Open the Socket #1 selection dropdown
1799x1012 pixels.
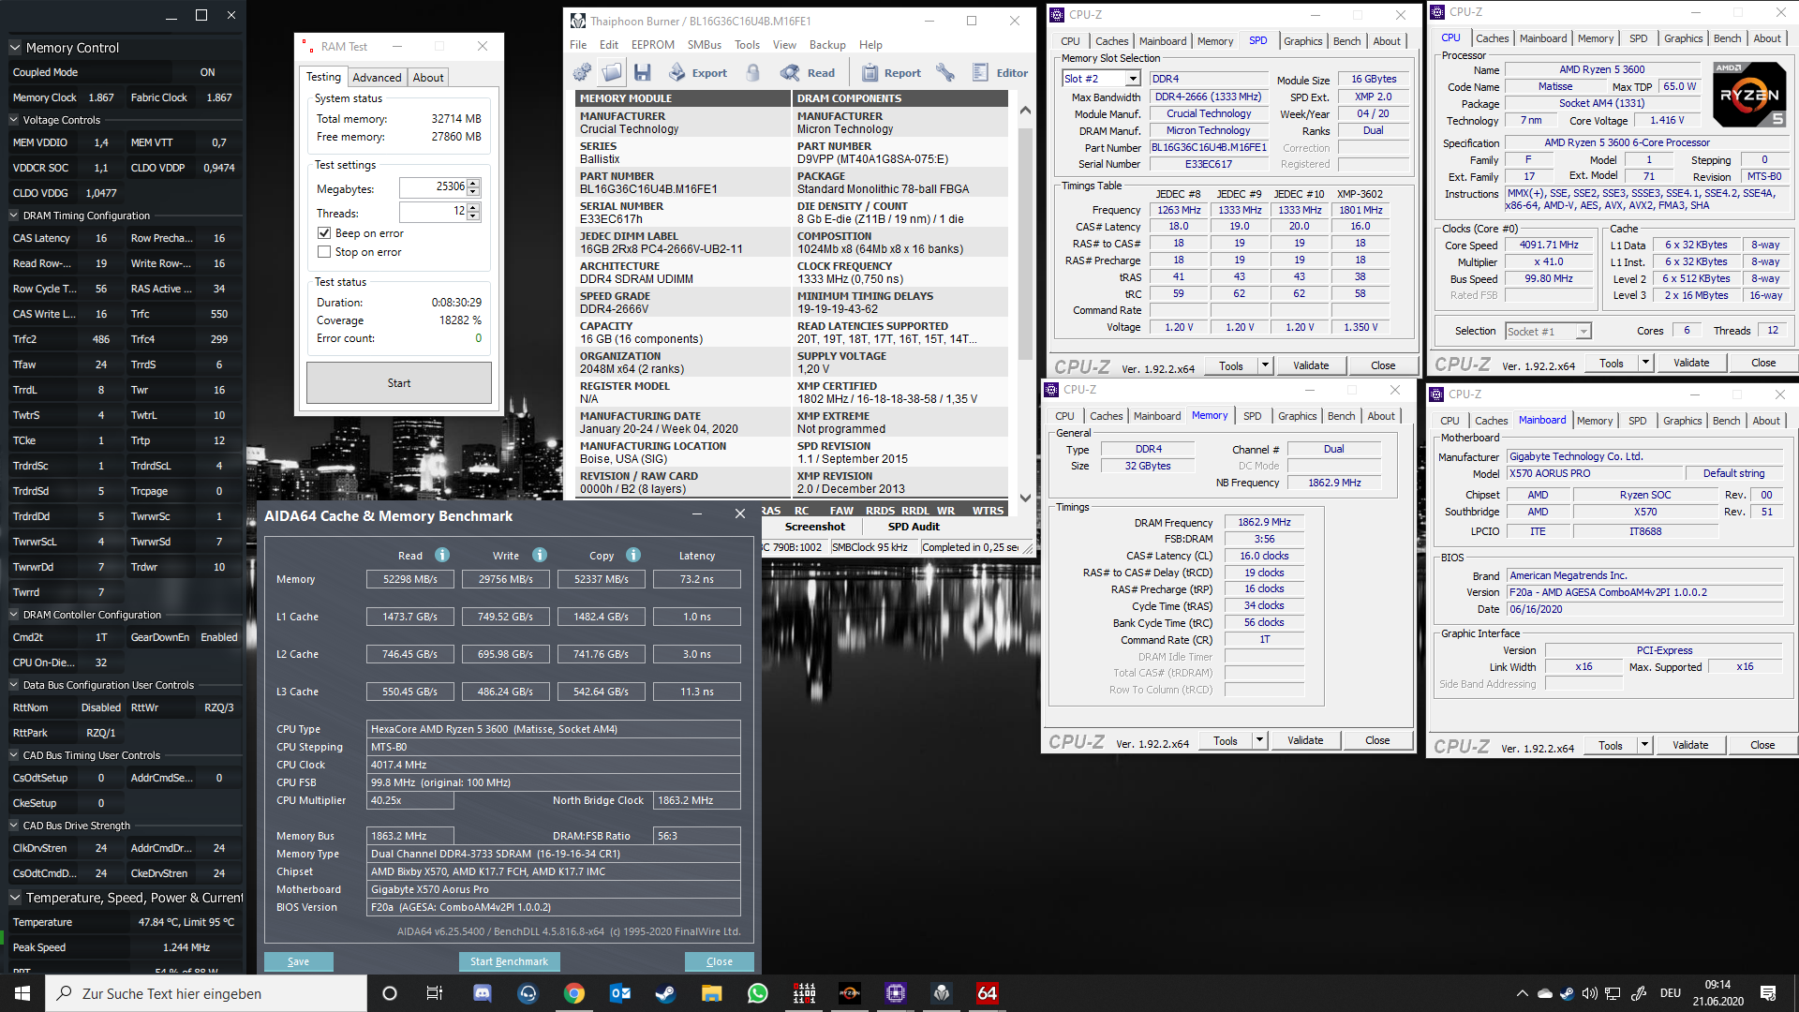click(1583, 332)
